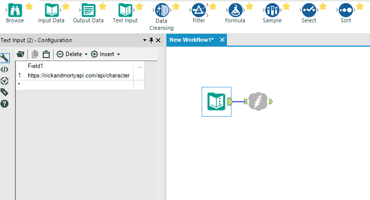
Task: Click the ellipsis column header cell
Action: [139, 66]
